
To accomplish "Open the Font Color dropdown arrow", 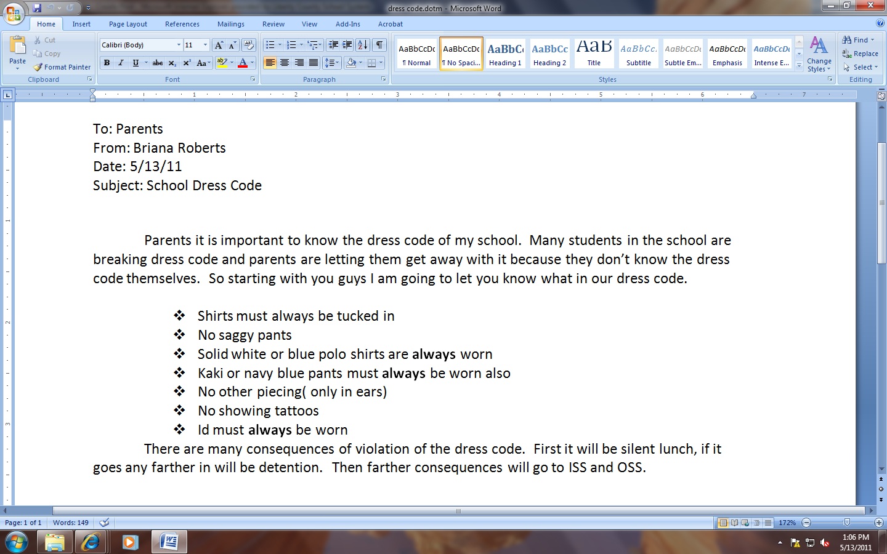I will pyautogui.click(x=252, y=62).
